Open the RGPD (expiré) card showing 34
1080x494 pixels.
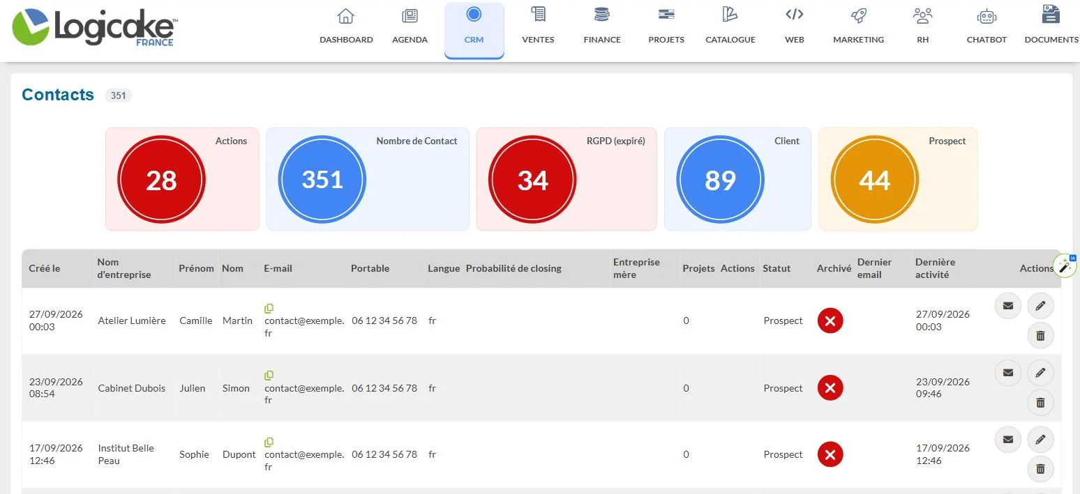click(x=567, y=179)
